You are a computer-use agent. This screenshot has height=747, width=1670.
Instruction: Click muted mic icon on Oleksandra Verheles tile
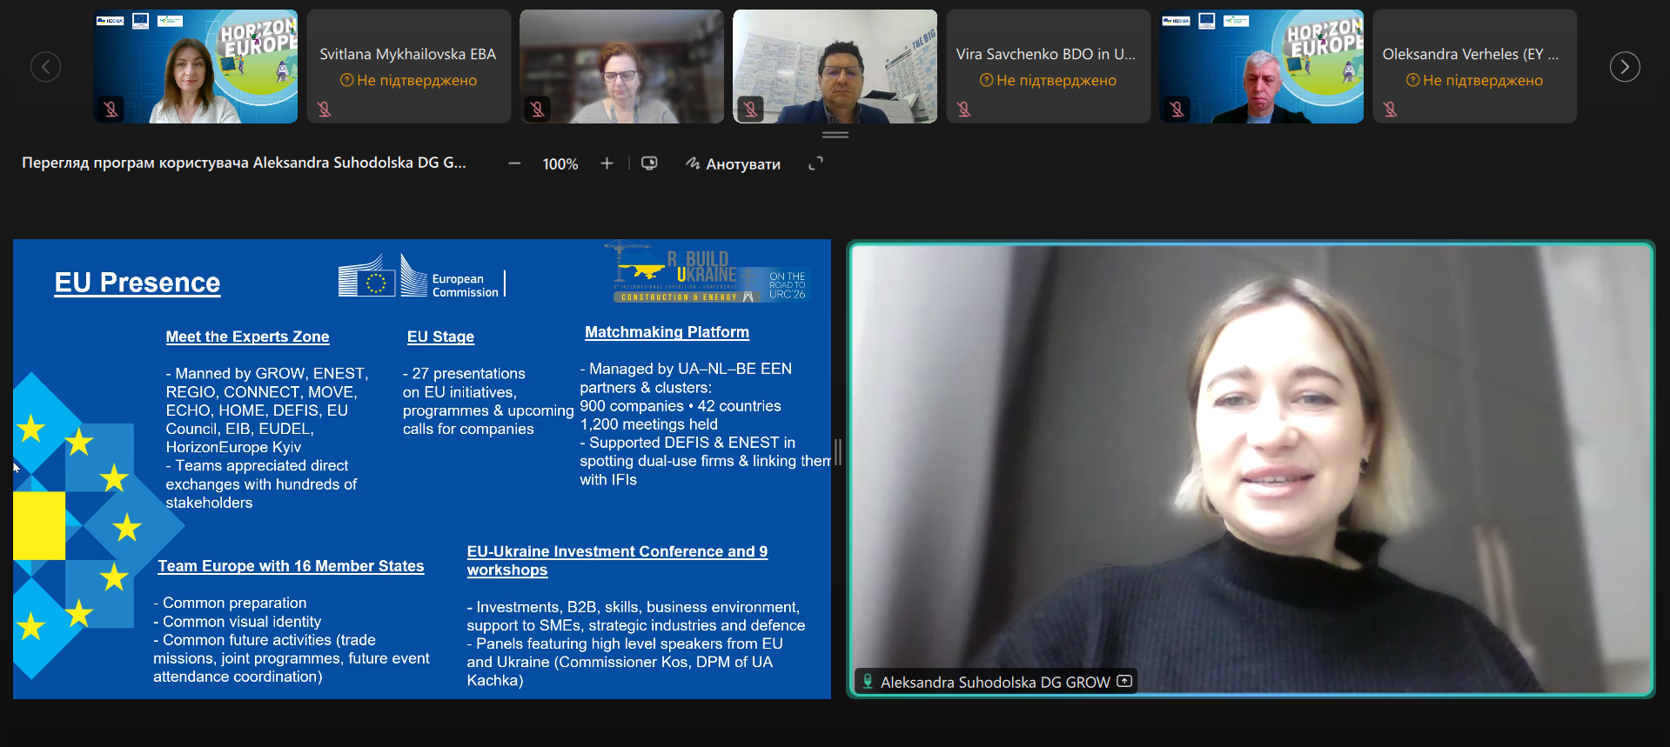pyautogui.click(x=1390, y=109)
